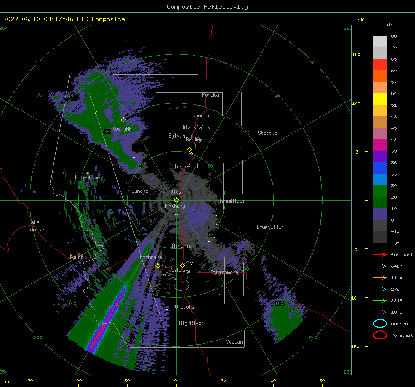Pick the red 60-65 dBZ swatch
415x387 pixels.
pyautogui.click(x=380, y=65)
